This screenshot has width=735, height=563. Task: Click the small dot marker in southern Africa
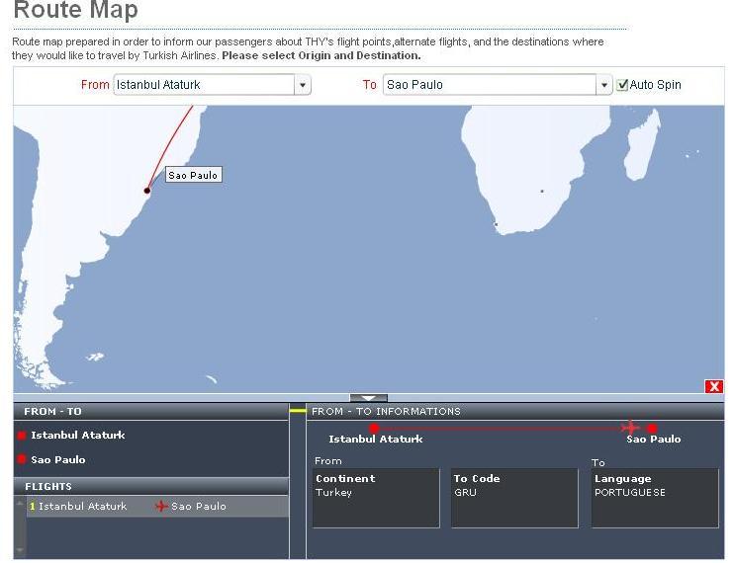pyautogui.click(x=542, y=191)
